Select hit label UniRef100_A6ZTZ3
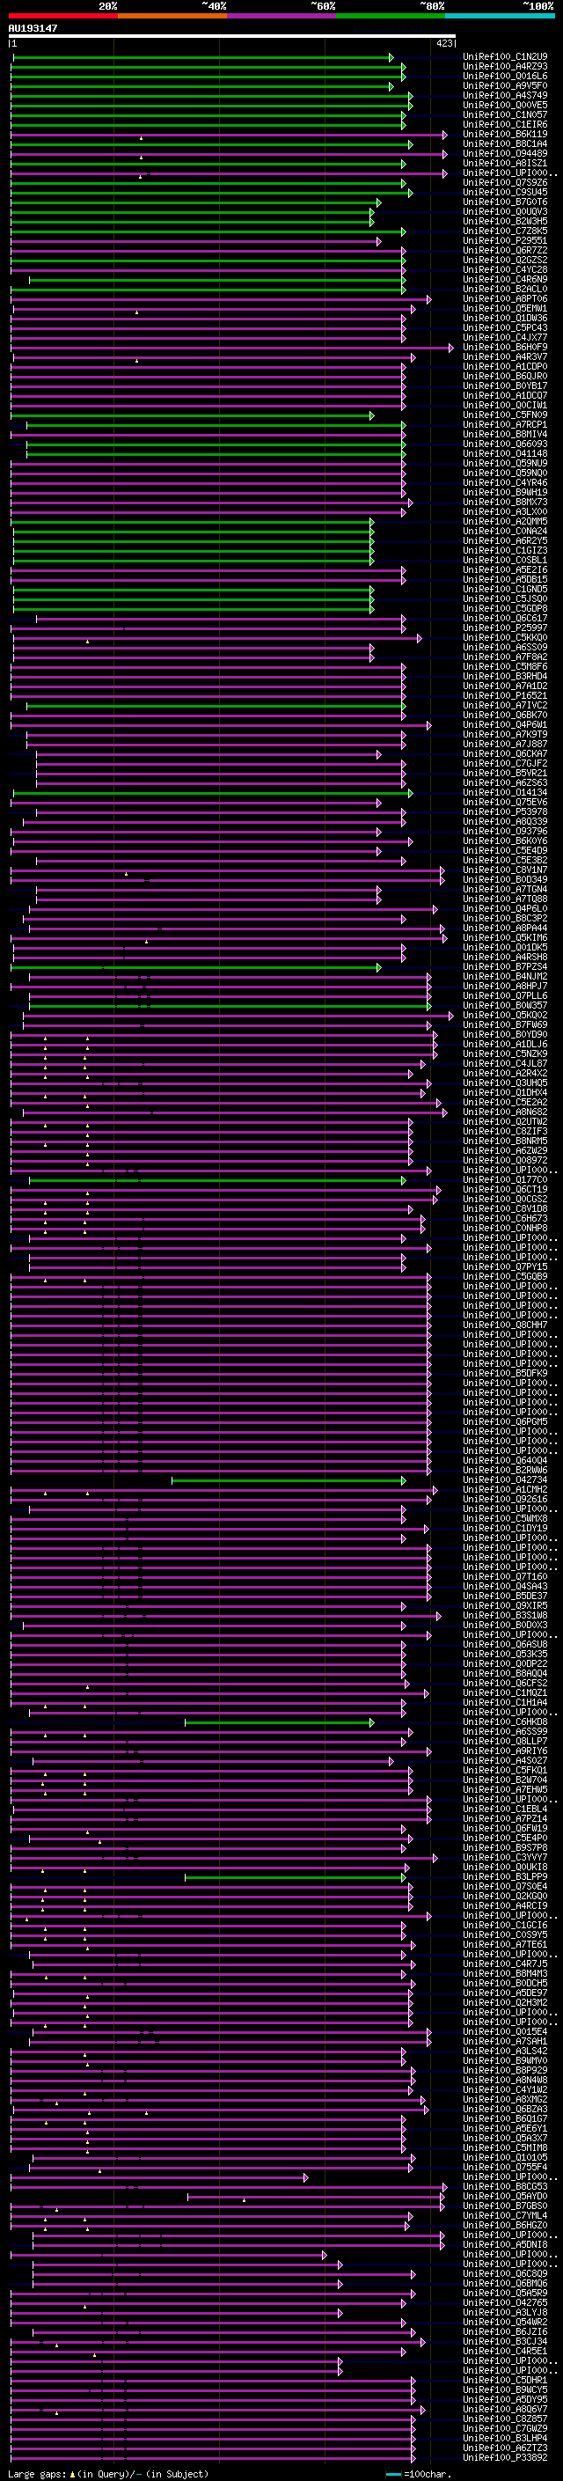The image size is (563, 2481). click(x=505, y=2448)
